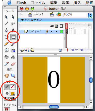95x111 pixels.
Task: Toggle lock dot on レイヤー 1
Action: 57,32
